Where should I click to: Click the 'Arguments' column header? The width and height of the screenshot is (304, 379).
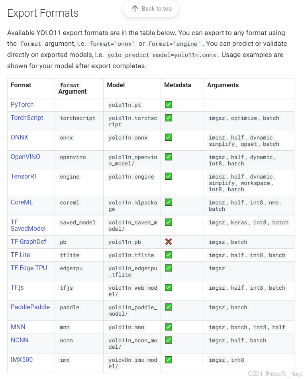tap(223, 85)
